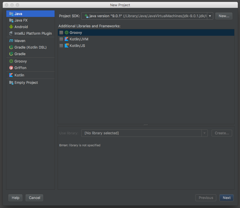This screenshot has width=240, height=208.
Task: Choose Java project type
Action: pos(31,14)
